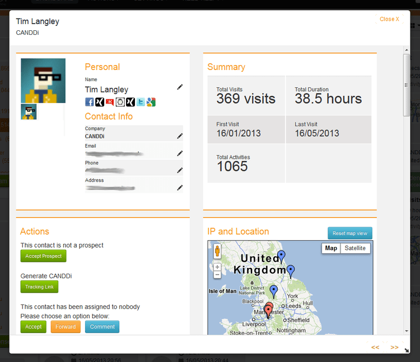Generate a CANDDi Tracking Link

(39, 287)
